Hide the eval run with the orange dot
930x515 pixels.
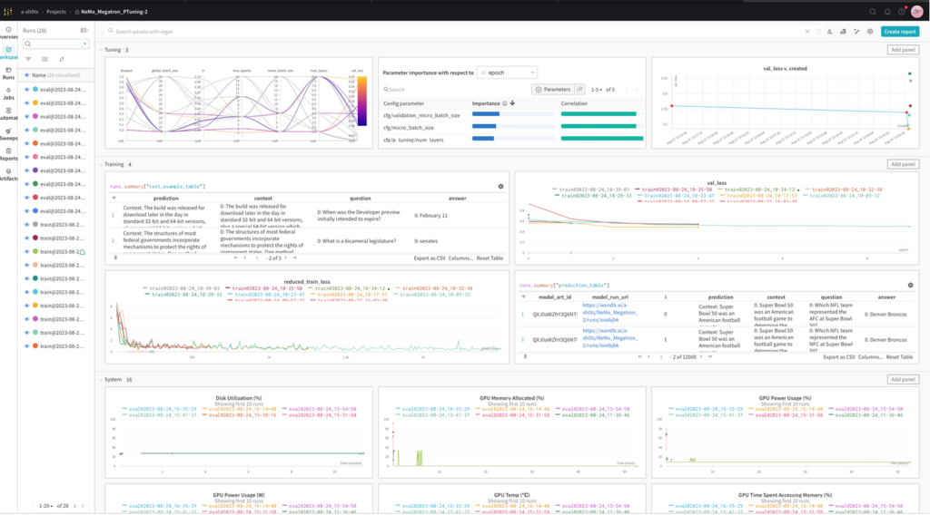point(26,143)
